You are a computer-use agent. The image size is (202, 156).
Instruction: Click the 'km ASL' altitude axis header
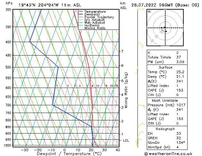click(123, 5)
